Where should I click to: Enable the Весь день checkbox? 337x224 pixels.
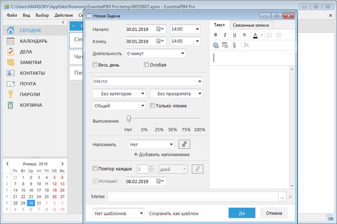95,65
